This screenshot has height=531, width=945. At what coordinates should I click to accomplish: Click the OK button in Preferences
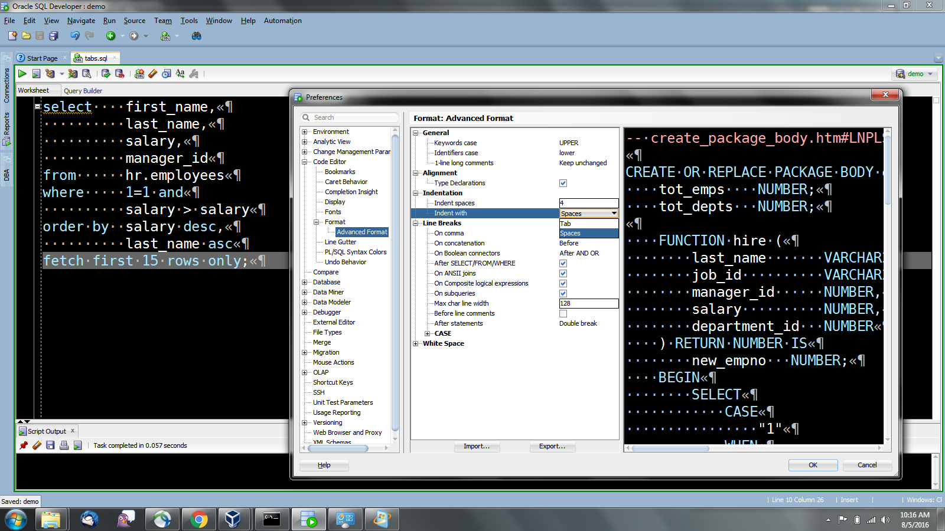[x=813, y=465]
